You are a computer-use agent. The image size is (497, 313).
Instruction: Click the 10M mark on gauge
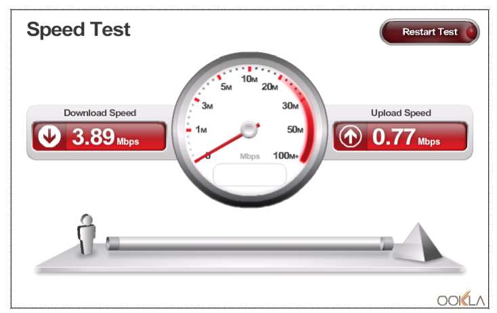click(x=249, y=79)
